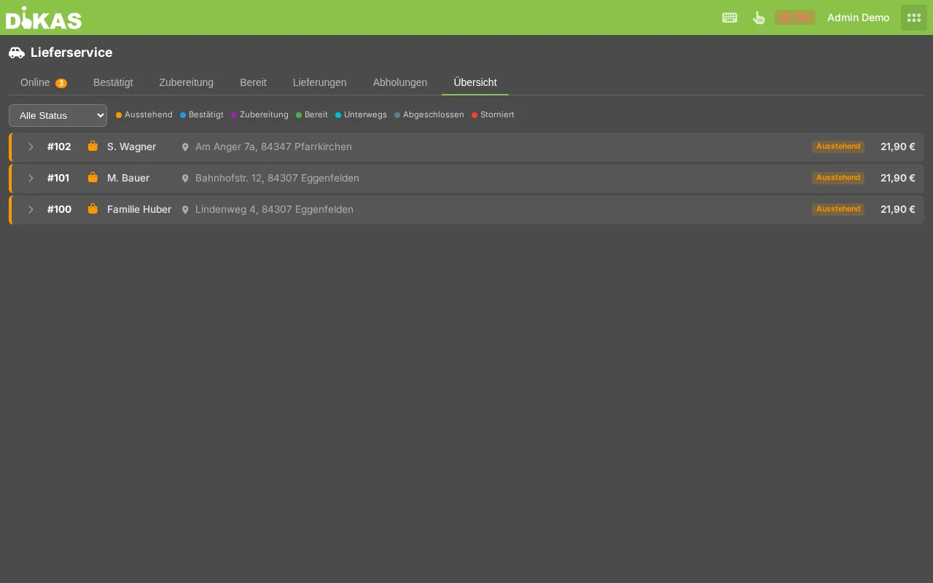Expand order #102 chevron
This screenshot has width=933, height=583.
point(31,146)
